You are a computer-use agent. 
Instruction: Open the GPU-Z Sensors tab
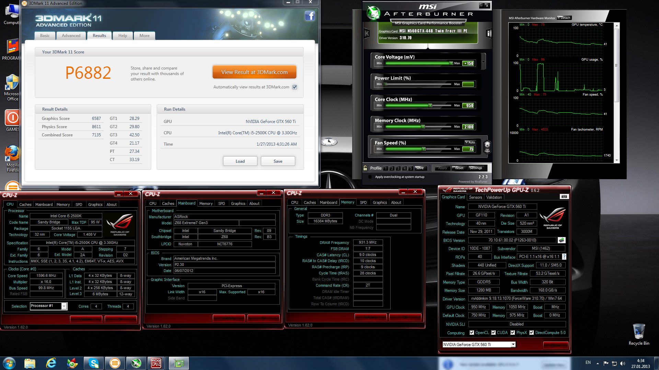tap(475, 197)
